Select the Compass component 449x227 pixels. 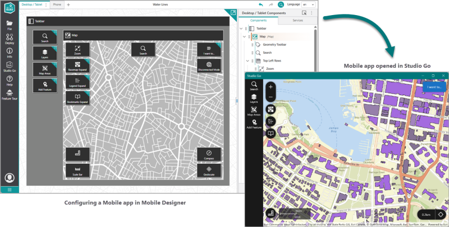point(209,154)
